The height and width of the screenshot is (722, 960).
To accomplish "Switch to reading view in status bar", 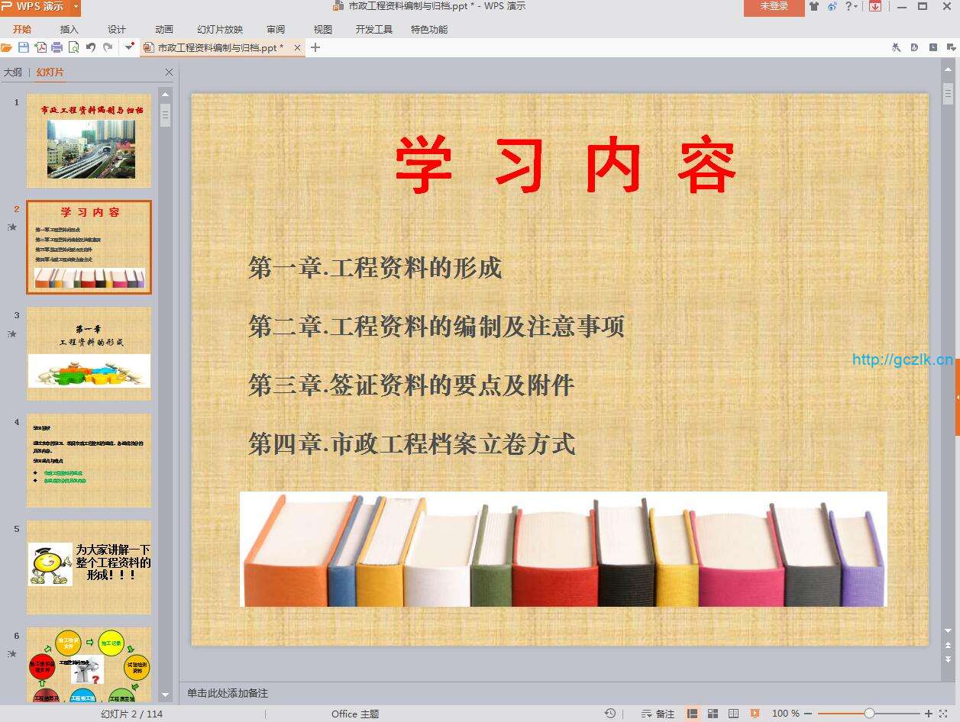I will (x=733, y=714).
